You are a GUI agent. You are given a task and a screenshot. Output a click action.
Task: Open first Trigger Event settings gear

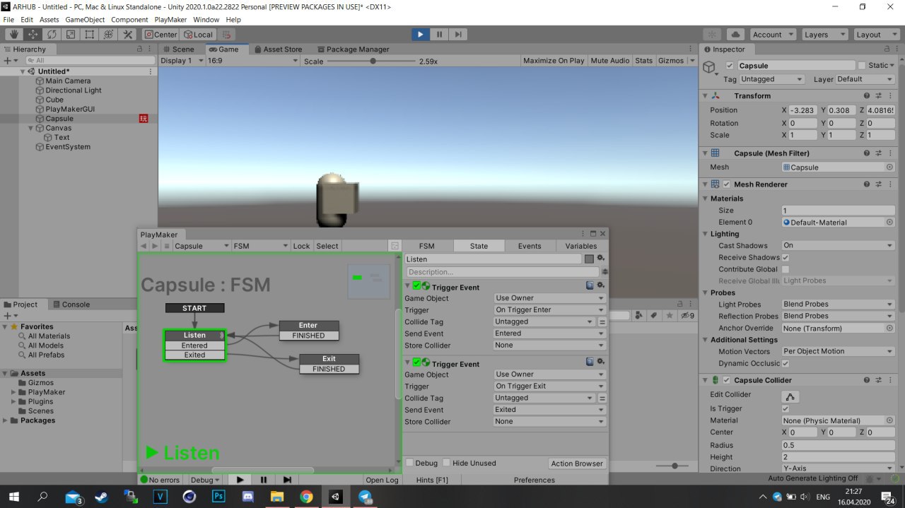(601, 285)
